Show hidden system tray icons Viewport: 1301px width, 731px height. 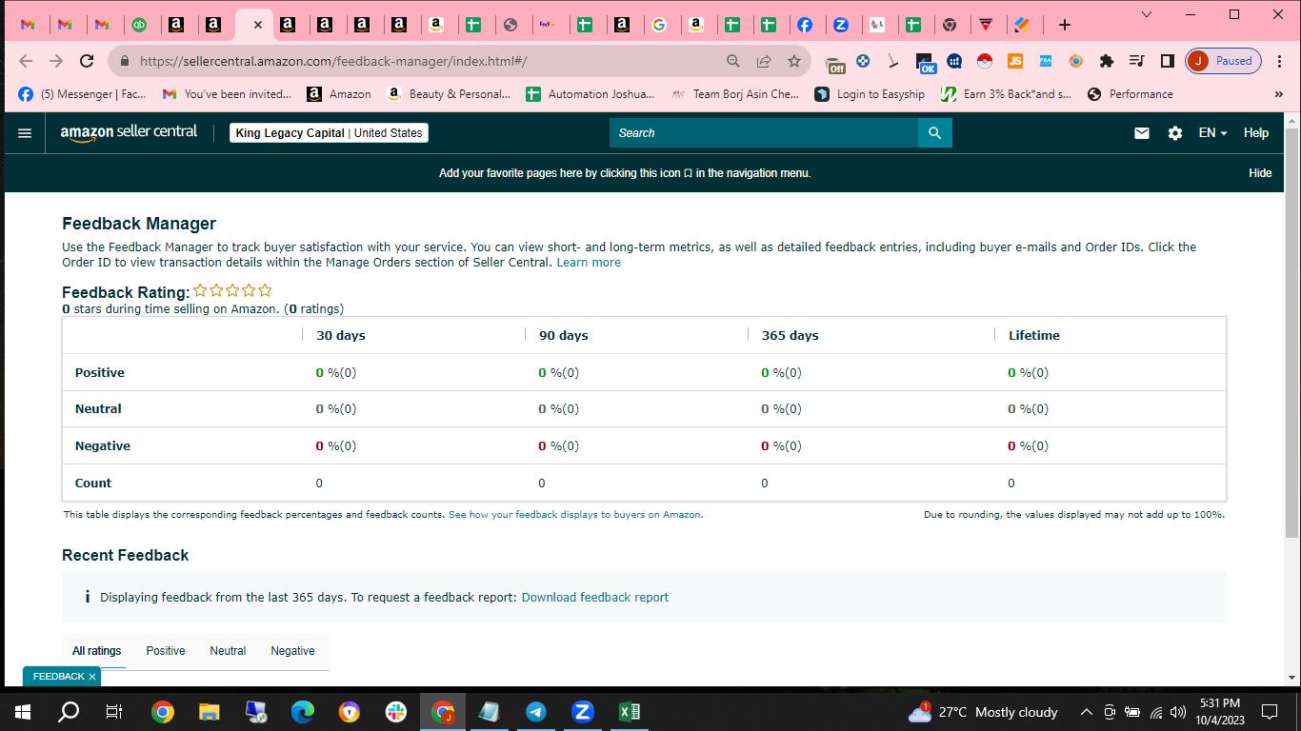1086,711
